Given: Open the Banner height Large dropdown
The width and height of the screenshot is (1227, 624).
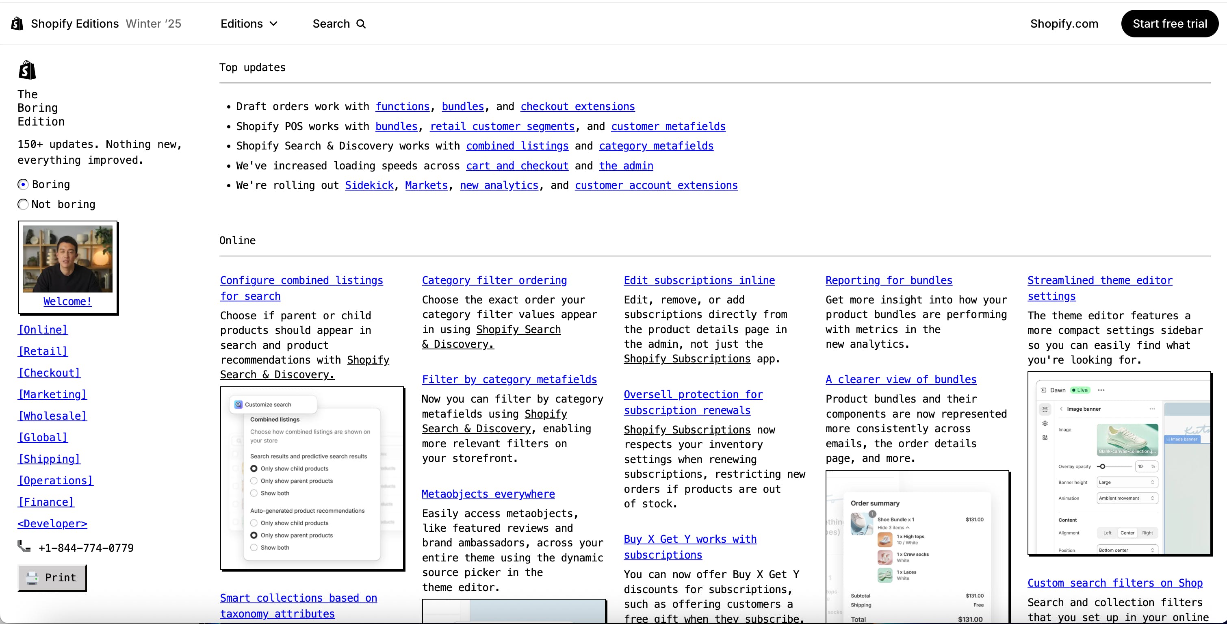Looking at the screenshot, I should point(1127,482).
